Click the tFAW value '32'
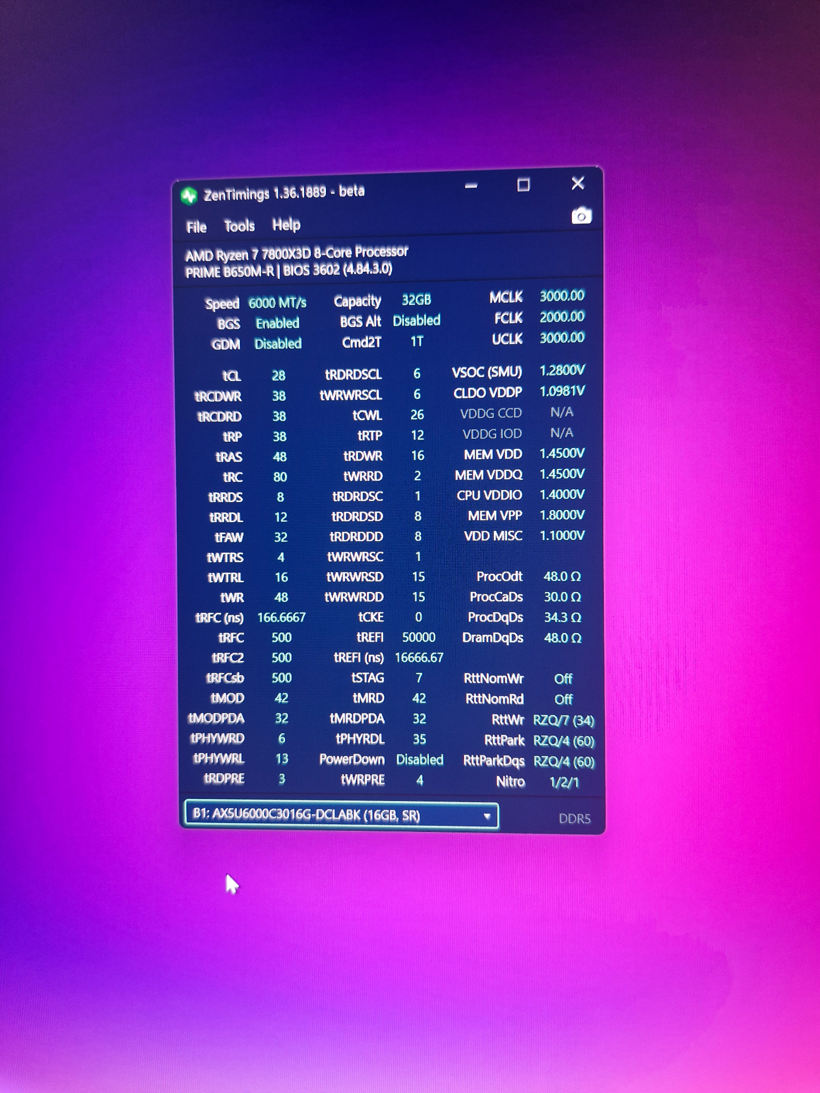 pyautogui.click(x=280, y=537)
